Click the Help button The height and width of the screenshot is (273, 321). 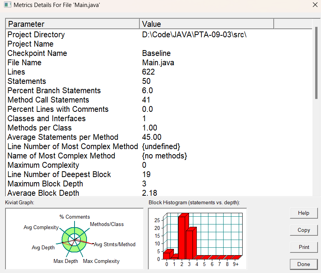(304, 213)
